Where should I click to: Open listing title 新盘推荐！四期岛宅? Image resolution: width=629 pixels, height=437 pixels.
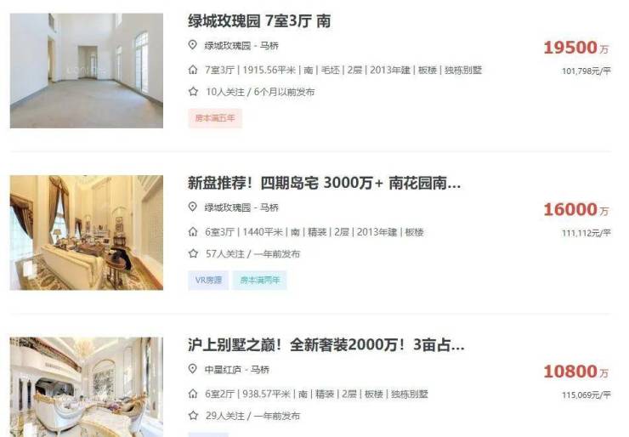pyautogui.click(x=324, y=183)
